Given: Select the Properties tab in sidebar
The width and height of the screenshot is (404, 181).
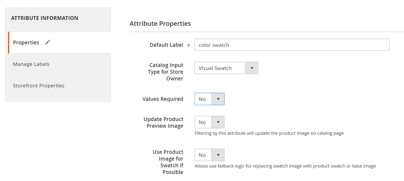Looking at the screenshot, I should point(26,42).
